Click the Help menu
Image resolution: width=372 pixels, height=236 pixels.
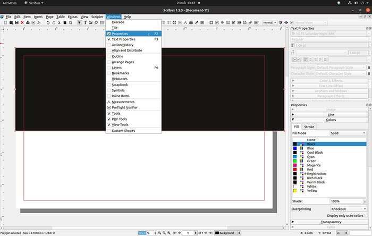coord(127,16)
